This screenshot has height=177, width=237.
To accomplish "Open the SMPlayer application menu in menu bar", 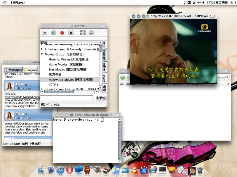I will coord(18,3).
